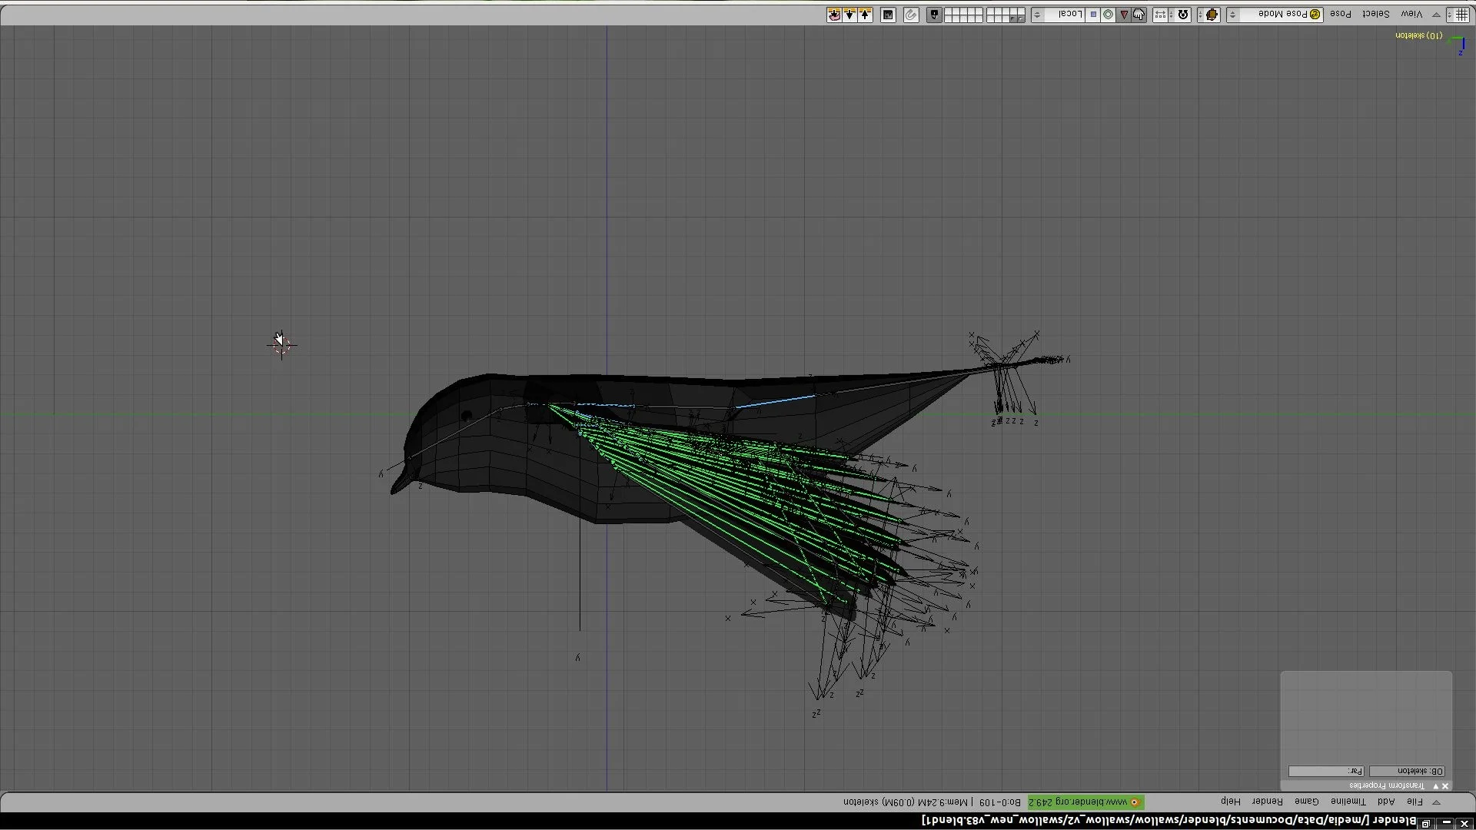Click the '(10) skeleton' viewport label
Image resolution: width=1476 pixels, height=830 pixels.
tap(1419, 35)
